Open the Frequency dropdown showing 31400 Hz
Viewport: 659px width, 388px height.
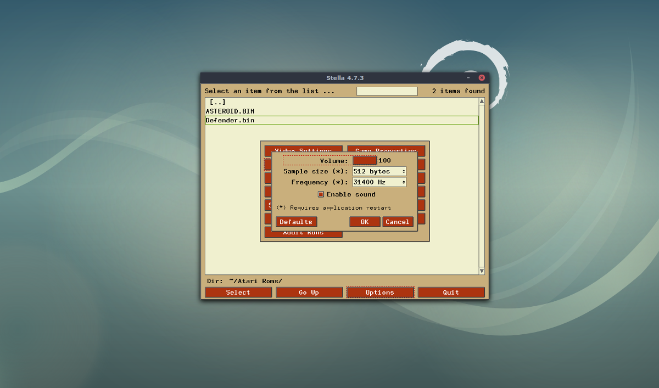(x=379, y=182)
